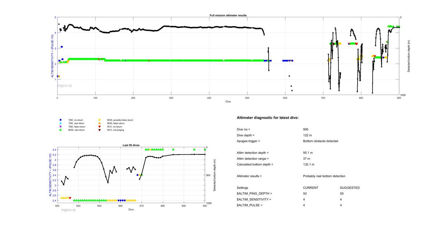Click the 'FQCY=13' note under the Last 50 dives plot

pos(68,210)
